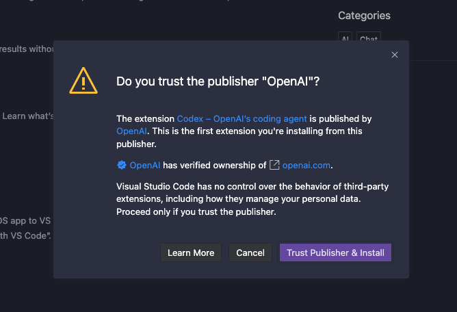Click the yellow warning triangle icon
457x312 pixels.
click(83, 81)
